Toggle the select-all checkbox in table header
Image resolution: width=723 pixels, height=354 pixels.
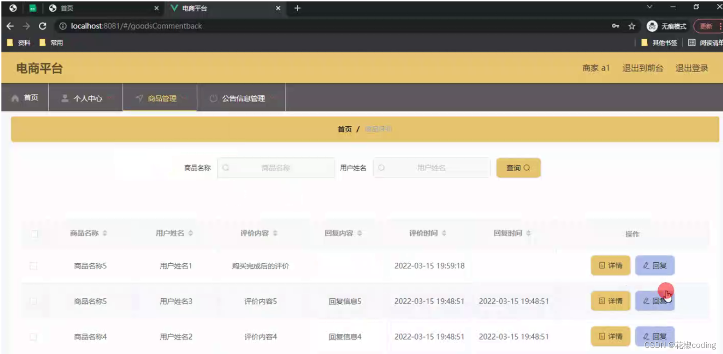pyautogui.click(x=34, y=234)
